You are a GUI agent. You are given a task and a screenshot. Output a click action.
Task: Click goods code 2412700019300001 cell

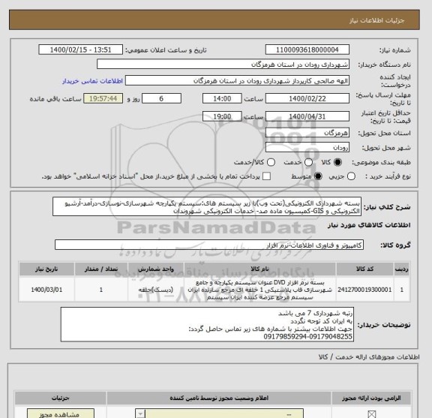point(364,290)
